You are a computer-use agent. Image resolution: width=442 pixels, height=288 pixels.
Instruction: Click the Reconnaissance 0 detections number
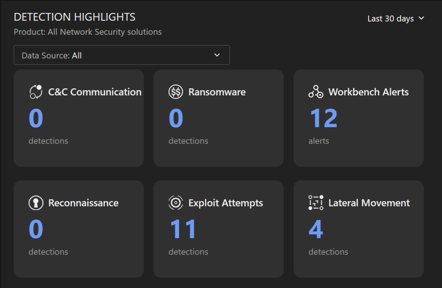point(36,229)
